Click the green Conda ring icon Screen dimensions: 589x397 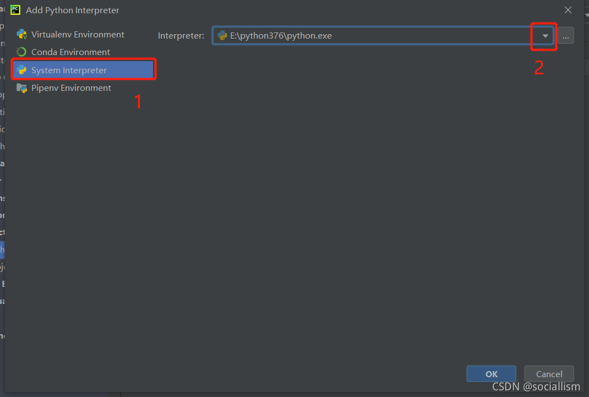[21, 52]
